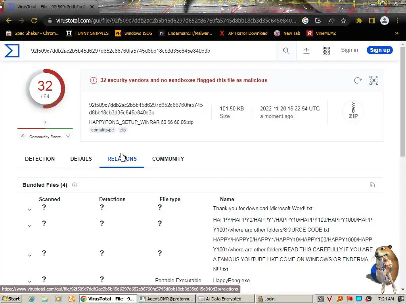Click the Windows Start button
Screen dimensions: 406x304
[x=11, y=299]
